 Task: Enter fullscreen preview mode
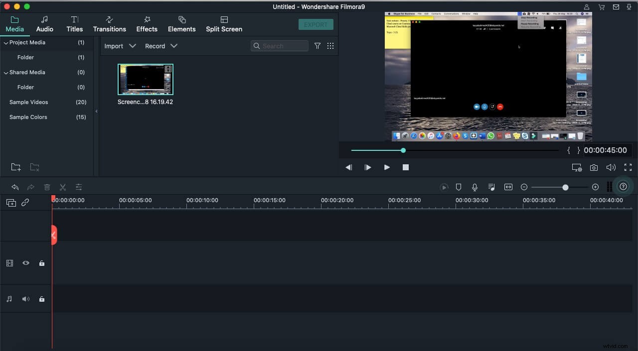(628, 168)
